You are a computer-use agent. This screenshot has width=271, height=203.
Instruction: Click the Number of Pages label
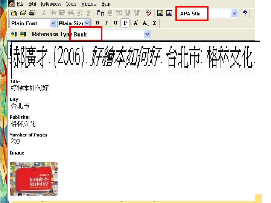[28, 135]
